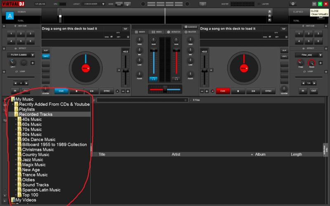This screenshot has width=330, height=206.
Task: Collapse the right EFFECT panel chevron
Action: 326,49
